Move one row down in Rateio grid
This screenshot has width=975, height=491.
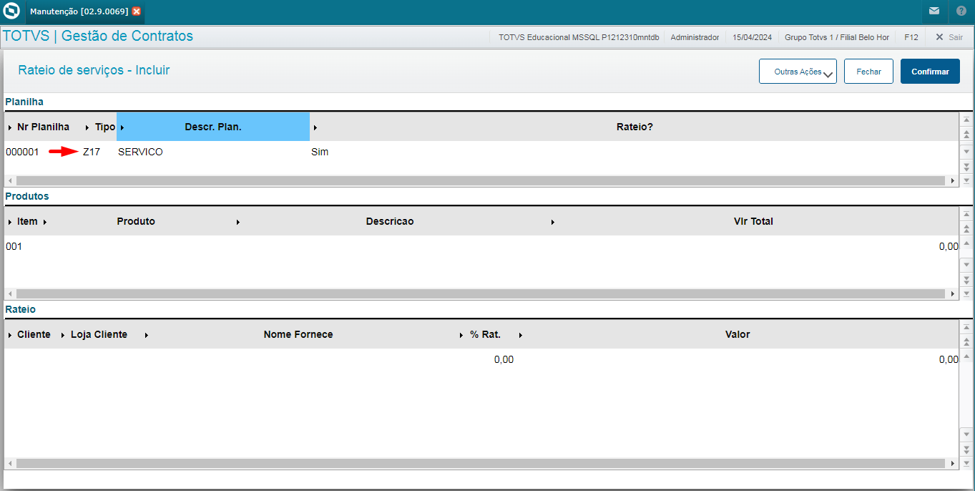966,434
